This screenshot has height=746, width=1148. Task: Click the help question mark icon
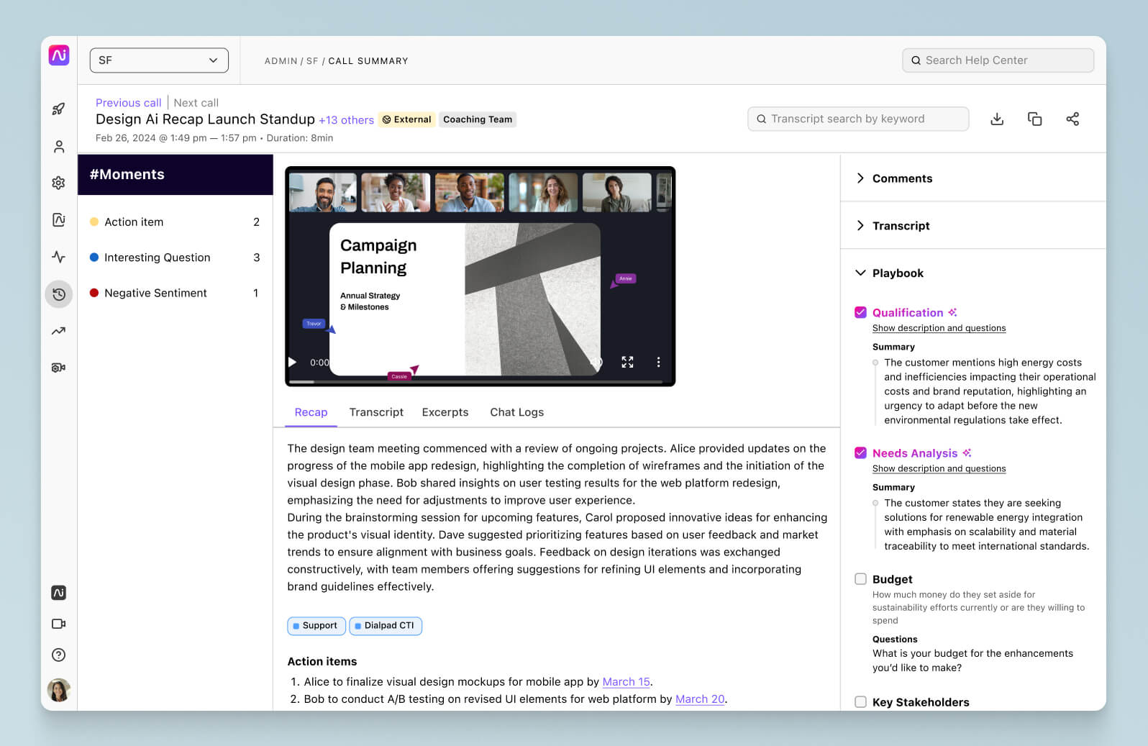coord(59,655)
